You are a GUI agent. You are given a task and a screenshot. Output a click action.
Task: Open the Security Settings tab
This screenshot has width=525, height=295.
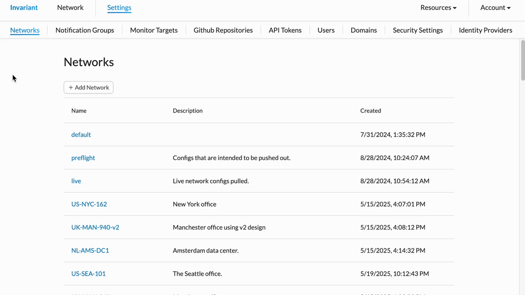(417, 30)
